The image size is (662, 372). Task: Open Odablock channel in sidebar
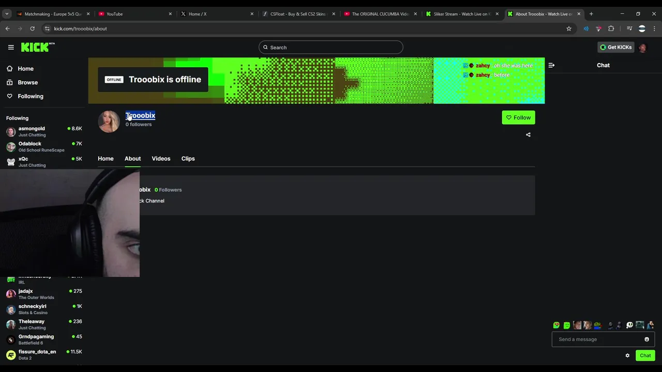tap(43, 147)
